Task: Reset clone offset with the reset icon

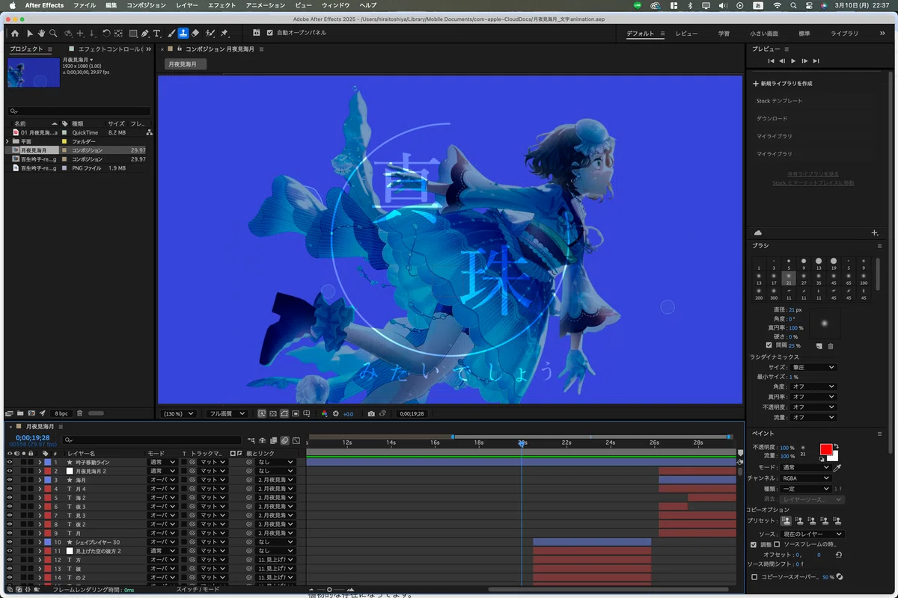Action: (x=838, y=555)
